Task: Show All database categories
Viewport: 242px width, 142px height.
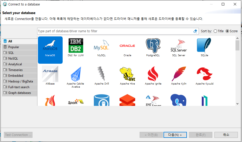Action: click(x=20, y=41)
